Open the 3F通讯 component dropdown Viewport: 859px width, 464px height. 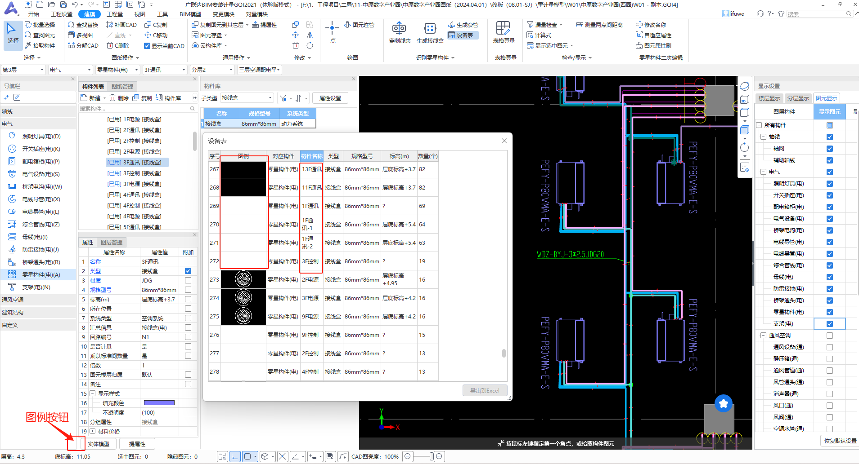[165, 70]
